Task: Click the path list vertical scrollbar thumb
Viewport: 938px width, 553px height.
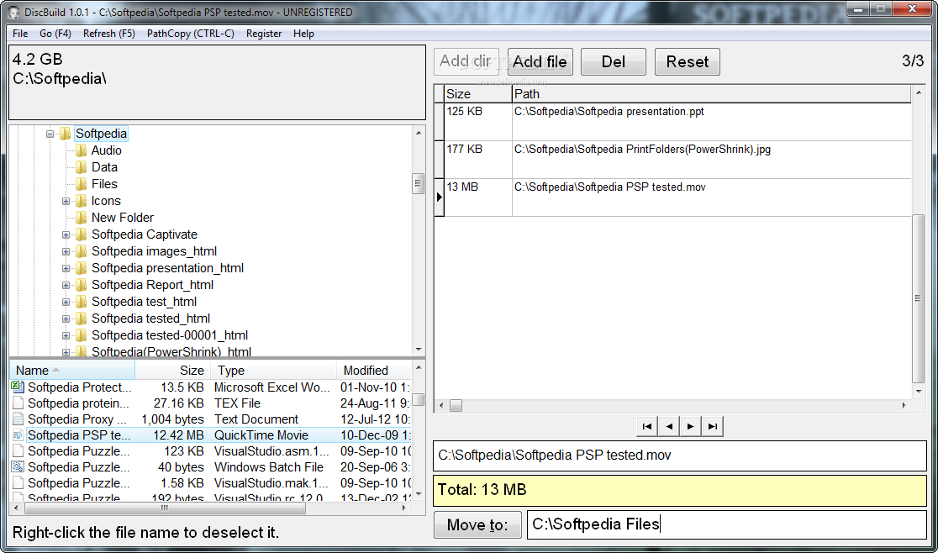Action: [919, 298]
